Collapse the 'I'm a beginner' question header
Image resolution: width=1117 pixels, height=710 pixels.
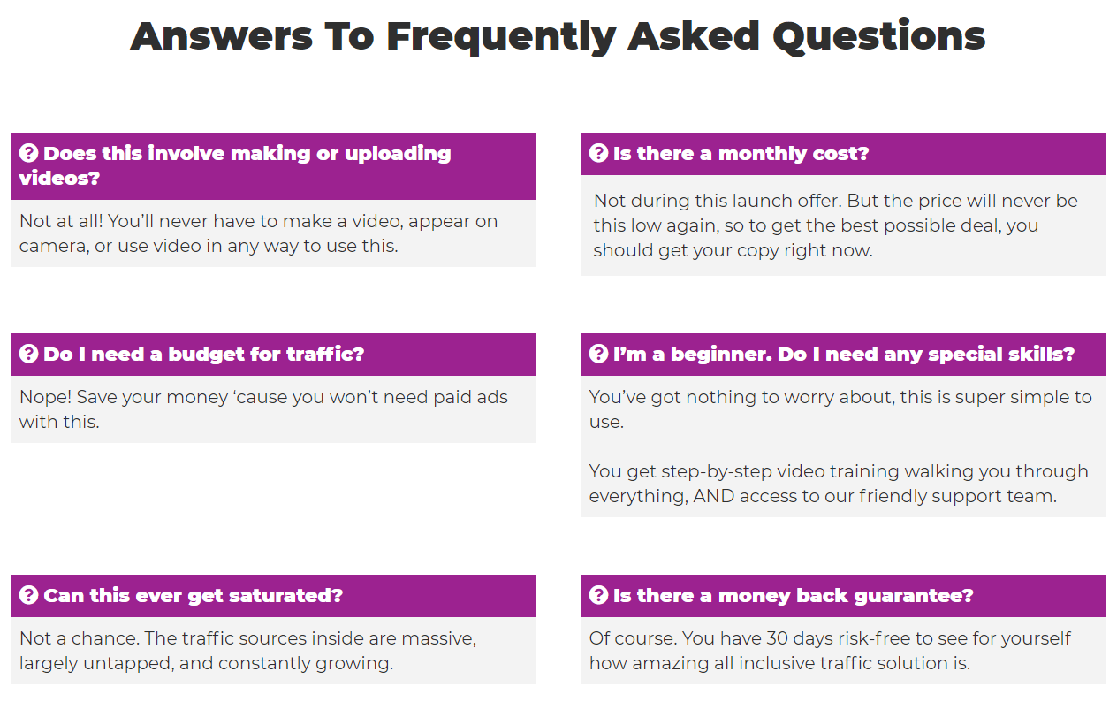843,355
